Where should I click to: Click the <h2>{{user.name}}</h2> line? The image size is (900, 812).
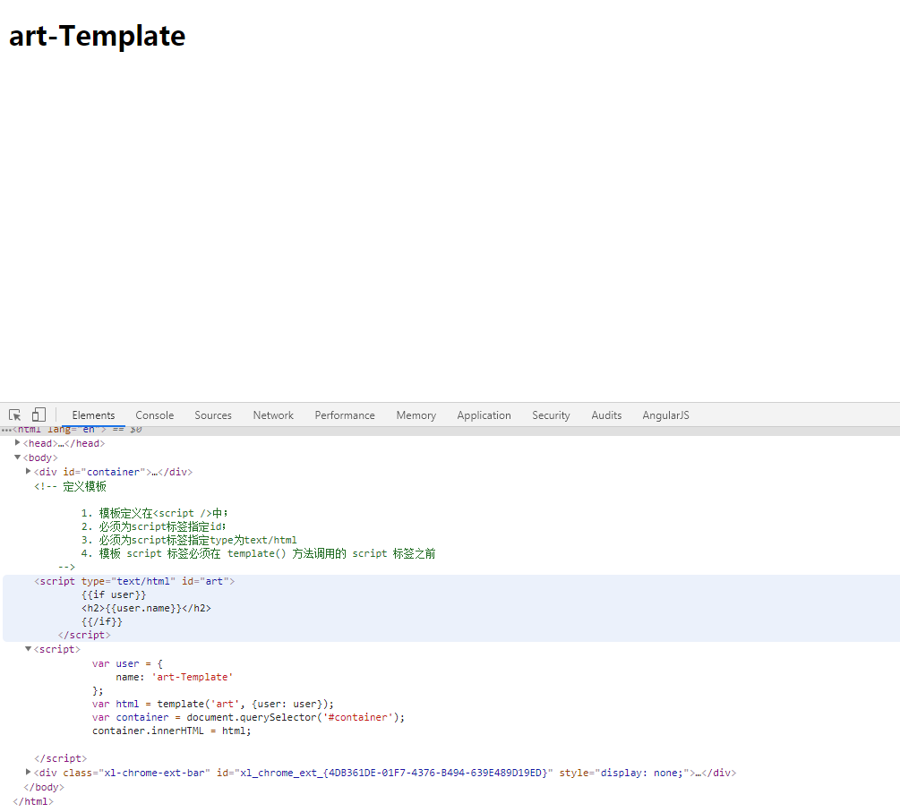146,608
